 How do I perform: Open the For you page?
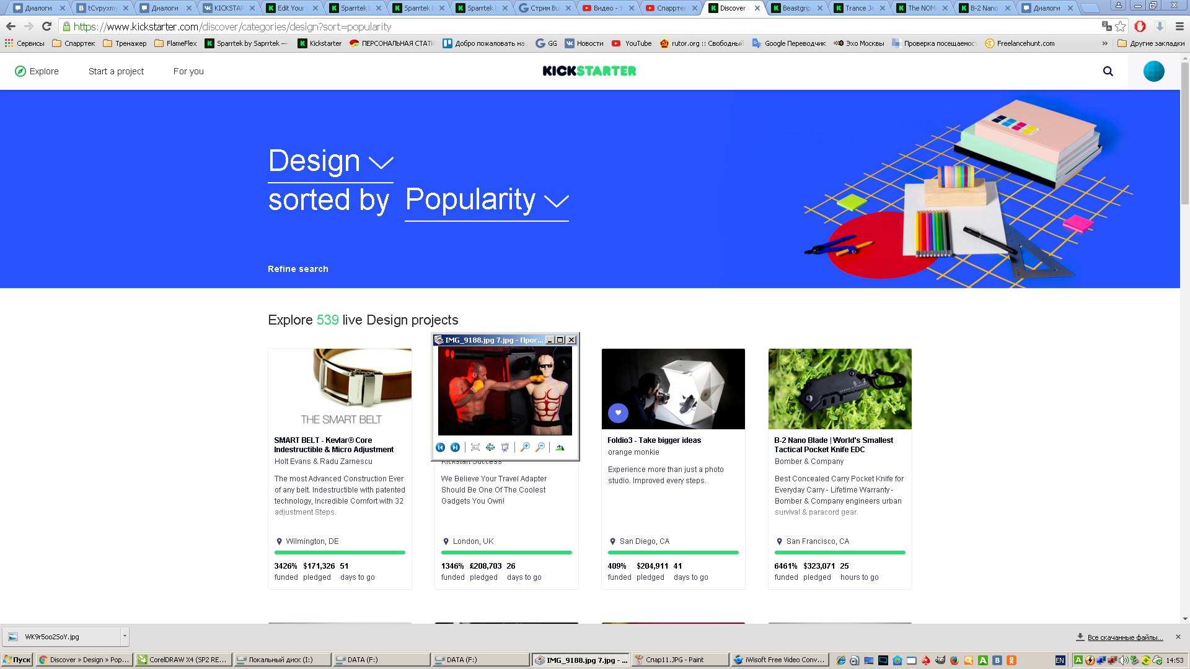[x=188, y=71]
